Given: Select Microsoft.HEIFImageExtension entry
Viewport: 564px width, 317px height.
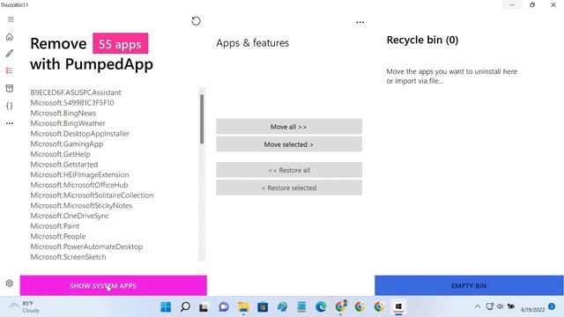Looking at the screenshot, I should [79, 174].
